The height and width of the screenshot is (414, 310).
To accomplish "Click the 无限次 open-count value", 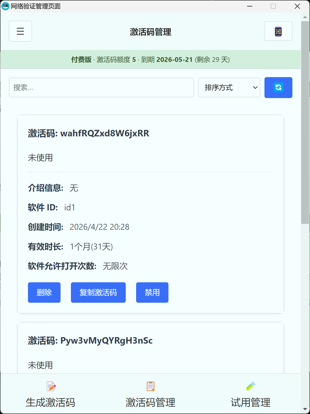I will pos(115,266).
